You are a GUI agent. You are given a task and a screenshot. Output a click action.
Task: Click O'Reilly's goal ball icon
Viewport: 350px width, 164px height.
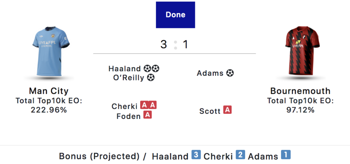(151, 78)
